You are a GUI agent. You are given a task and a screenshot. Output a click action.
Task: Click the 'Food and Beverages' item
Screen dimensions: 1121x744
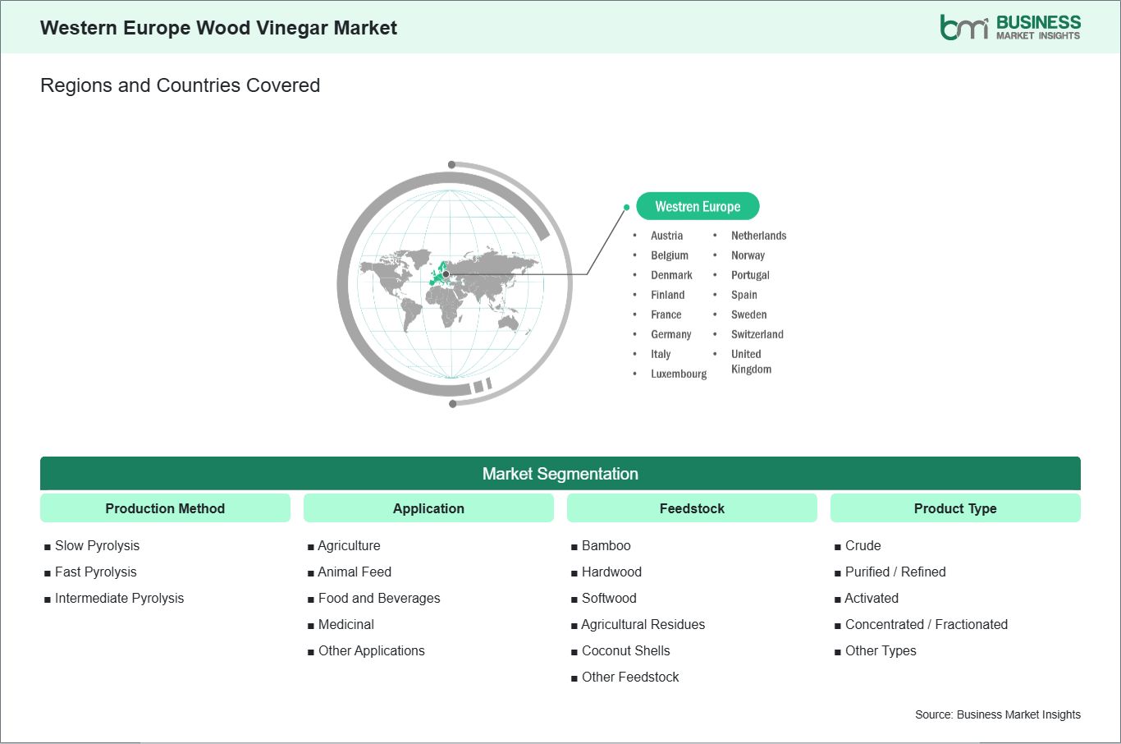379,598
